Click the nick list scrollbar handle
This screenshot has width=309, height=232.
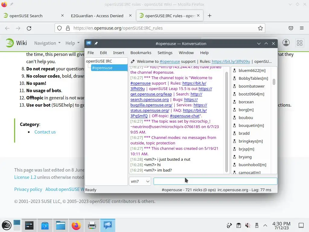pyautogui.click(x=274, y=82)
